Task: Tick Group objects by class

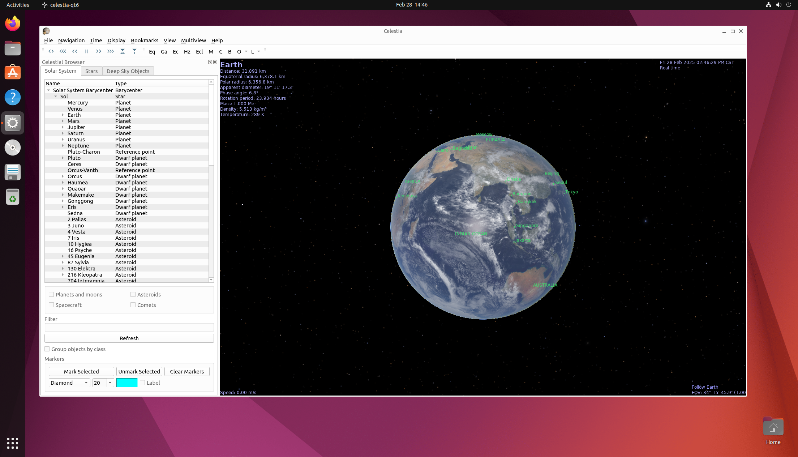Action: (x=47, y=349)
